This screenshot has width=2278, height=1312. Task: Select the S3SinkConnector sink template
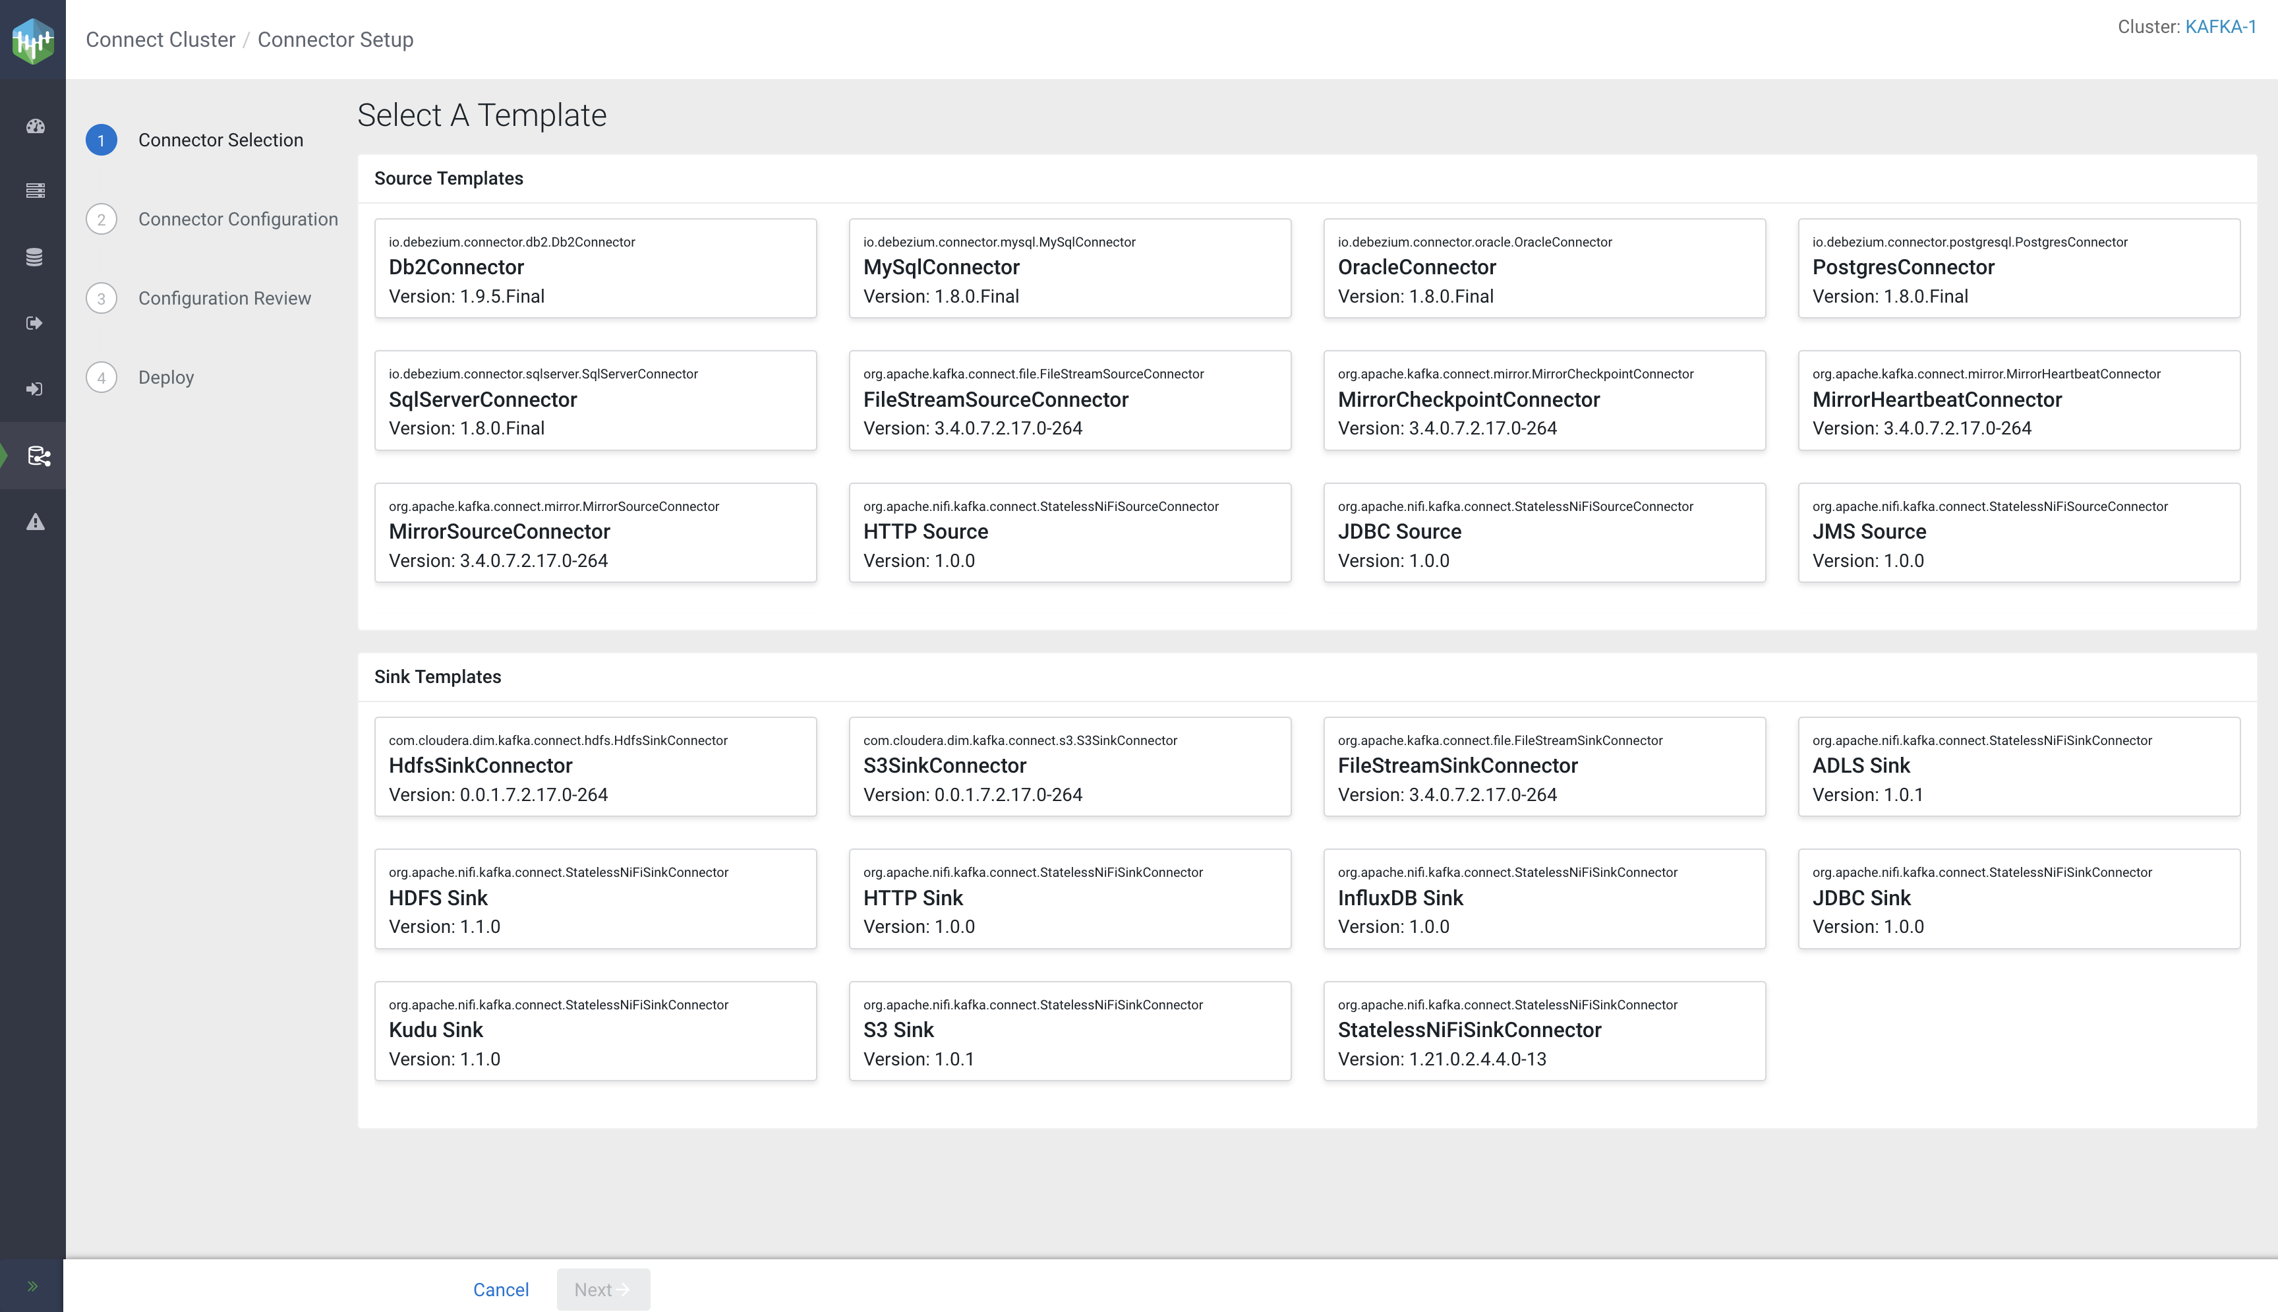[x=1069, y=767]
